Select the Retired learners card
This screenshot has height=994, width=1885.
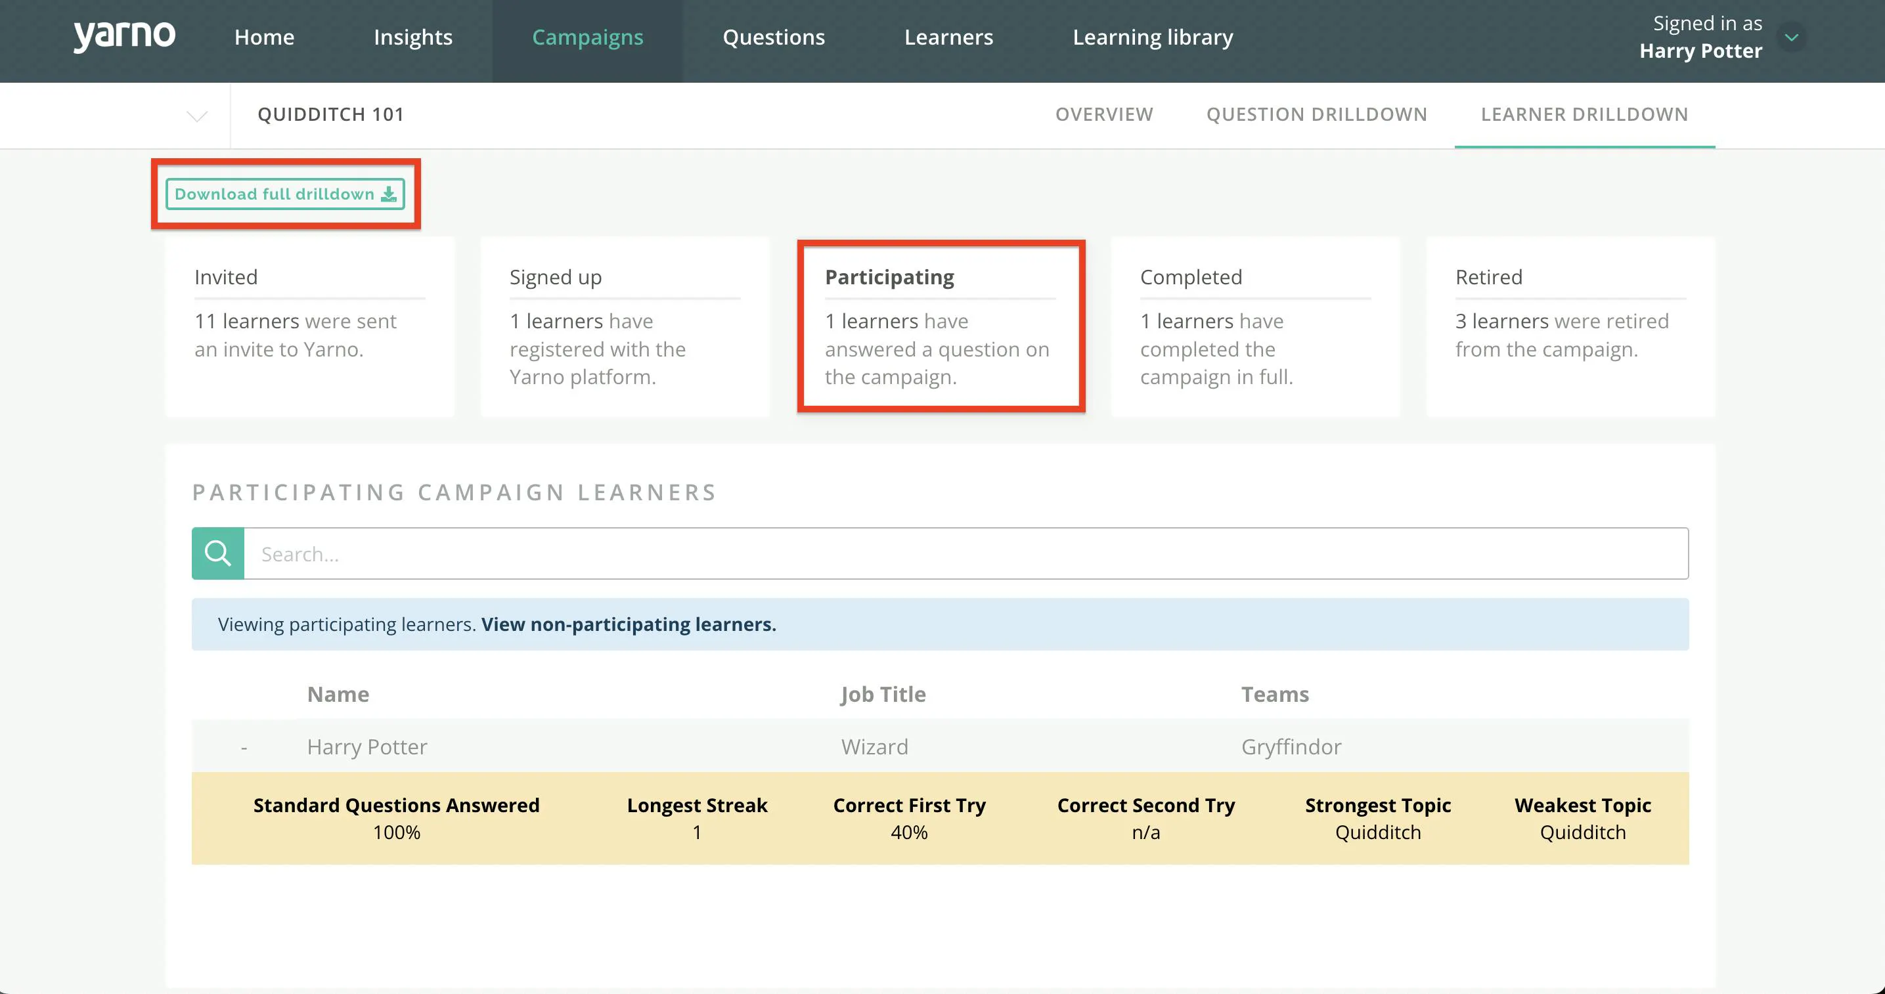click(1571, 326)
